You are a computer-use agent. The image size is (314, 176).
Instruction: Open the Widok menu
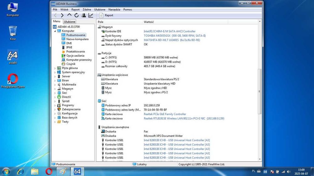(x=64, y=9)
